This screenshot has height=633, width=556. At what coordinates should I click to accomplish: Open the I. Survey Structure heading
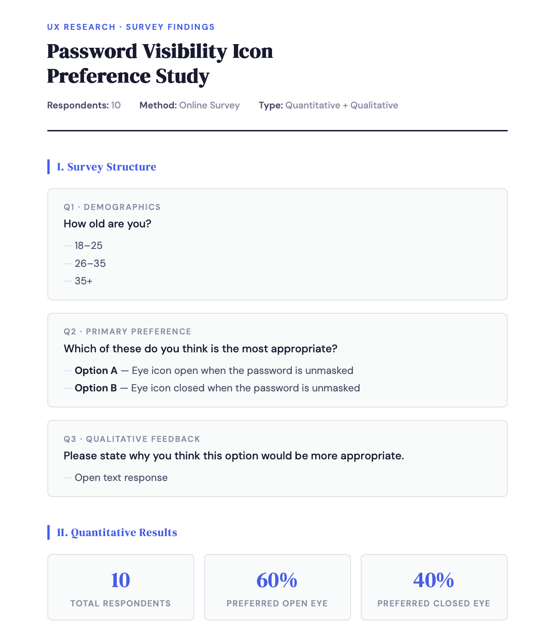point(107,167)
